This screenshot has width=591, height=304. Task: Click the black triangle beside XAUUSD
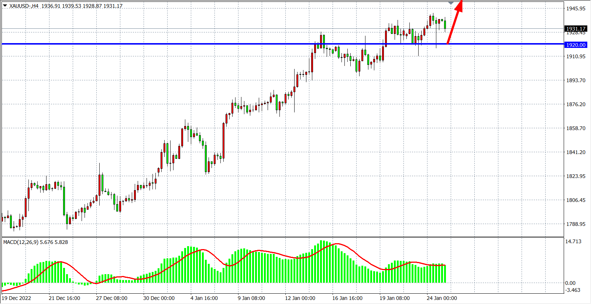[5, 6]
